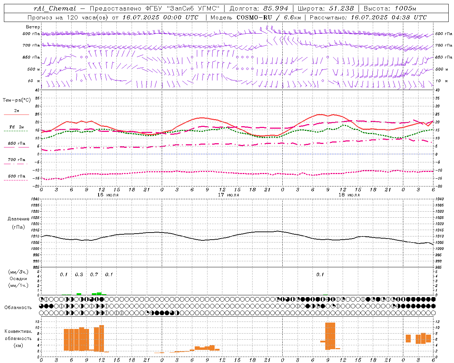This screenshot has height=363, width=454.
Task: Click the 500 м wind level label on left
Action: click(x=34, y=69)
